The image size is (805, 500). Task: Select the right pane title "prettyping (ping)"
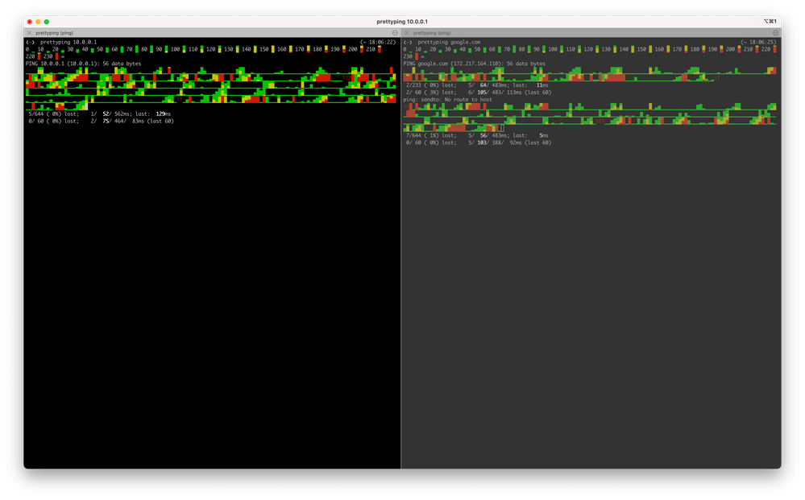click(x=432, y=33)
